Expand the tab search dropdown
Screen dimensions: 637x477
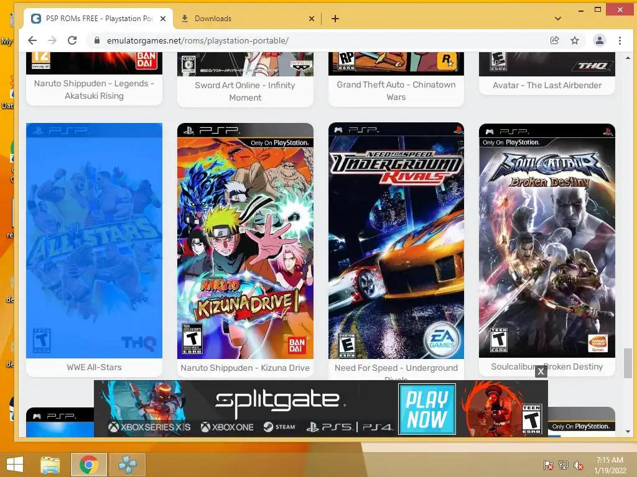point(558,19)
